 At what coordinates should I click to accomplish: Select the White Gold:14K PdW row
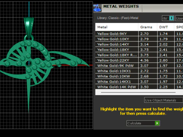(139, 87)
